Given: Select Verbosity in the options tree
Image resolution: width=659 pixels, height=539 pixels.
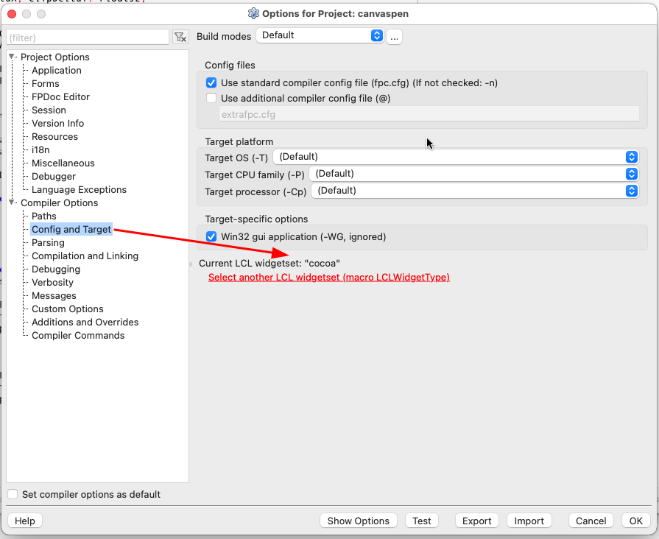Looking at the screenshot, I should 52,282.
